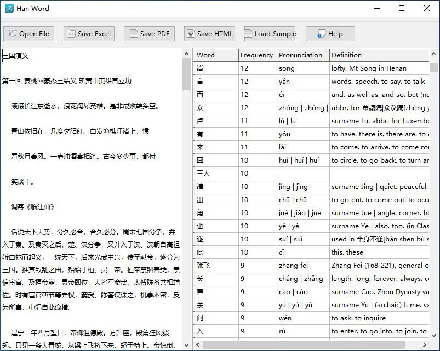Click table horizontal scrollbar left arrow
This screenshot has width=440, height=351.
[x=198, y=344]
